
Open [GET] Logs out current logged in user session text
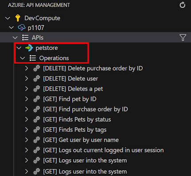[x=103, y=150]
